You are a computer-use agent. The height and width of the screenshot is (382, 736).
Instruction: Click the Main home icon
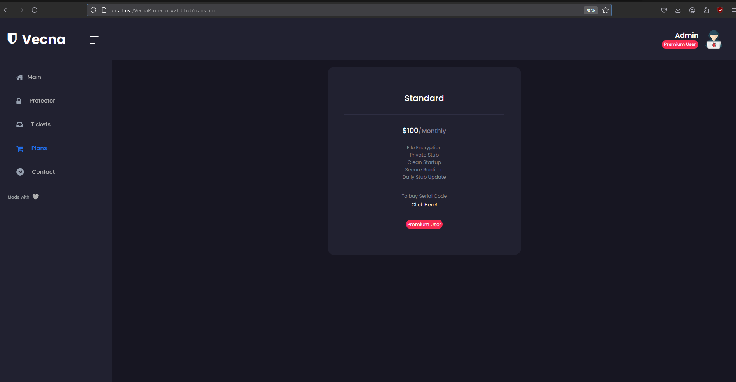(x=20, y=77)
